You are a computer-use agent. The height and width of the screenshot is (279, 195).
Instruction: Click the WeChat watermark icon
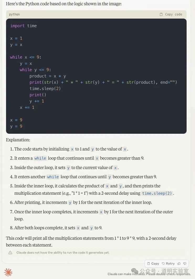coord(135,271)
